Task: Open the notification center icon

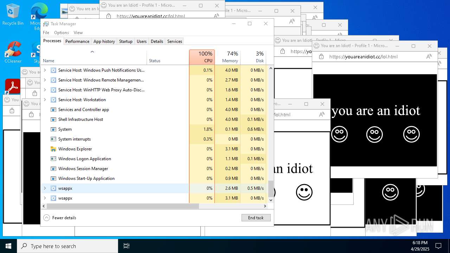Action: [x=438, y=246]
